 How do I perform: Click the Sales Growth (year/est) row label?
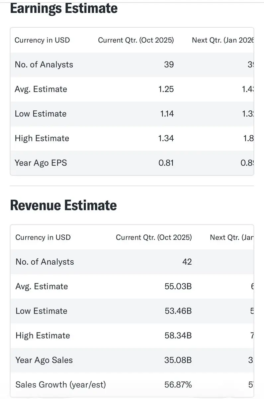60,385
